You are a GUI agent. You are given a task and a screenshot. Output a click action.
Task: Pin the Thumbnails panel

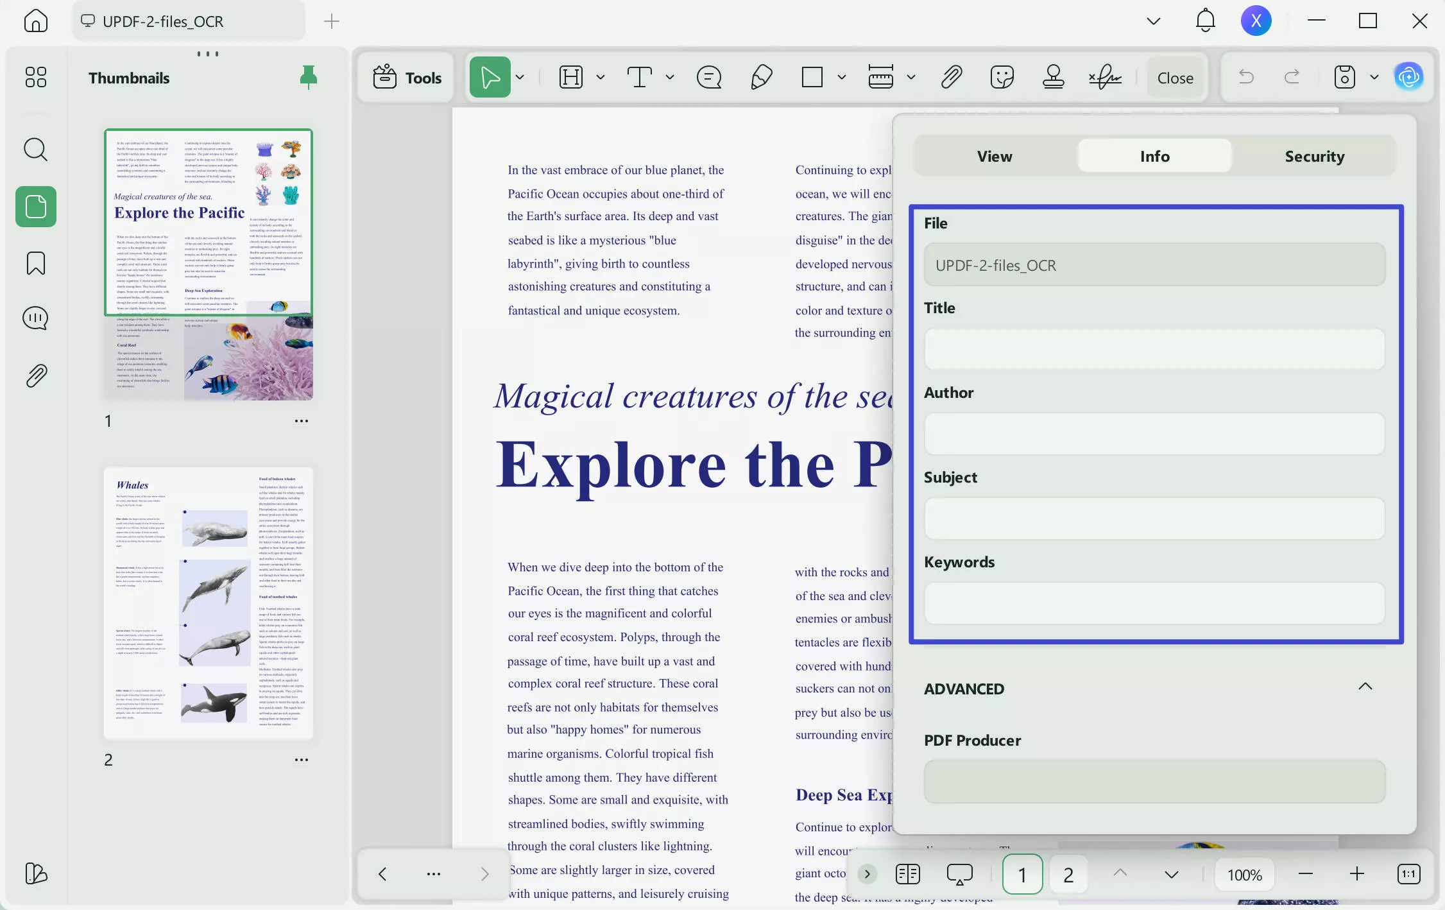tap(308, 77)
